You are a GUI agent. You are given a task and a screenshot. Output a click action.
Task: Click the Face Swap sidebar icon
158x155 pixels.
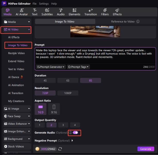(6, 116)
